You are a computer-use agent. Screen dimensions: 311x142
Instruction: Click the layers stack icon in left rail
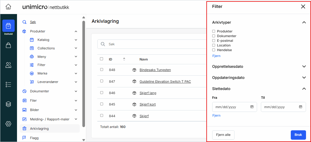click(x=9, y=104)
